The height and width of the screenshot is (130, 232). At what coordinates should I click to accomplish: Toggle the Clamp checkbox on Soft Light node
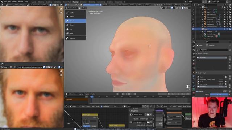[84, 123]
